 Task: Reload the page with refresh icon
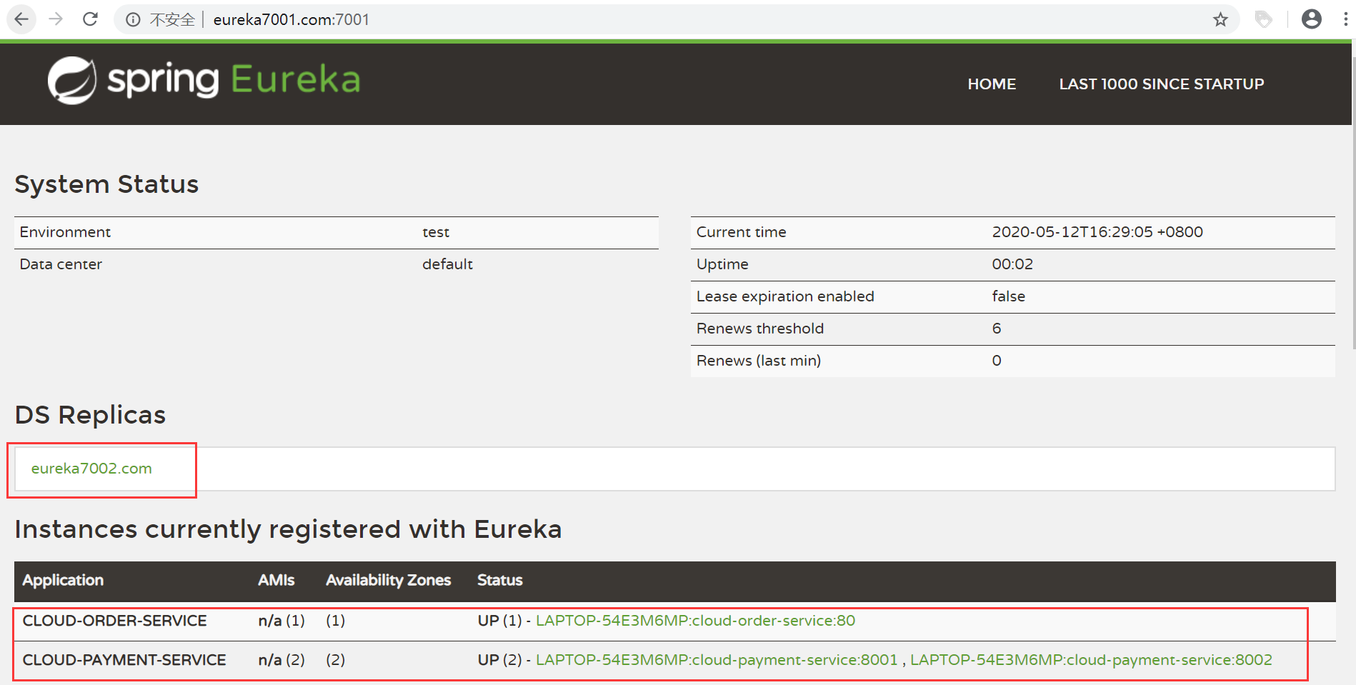90,19
